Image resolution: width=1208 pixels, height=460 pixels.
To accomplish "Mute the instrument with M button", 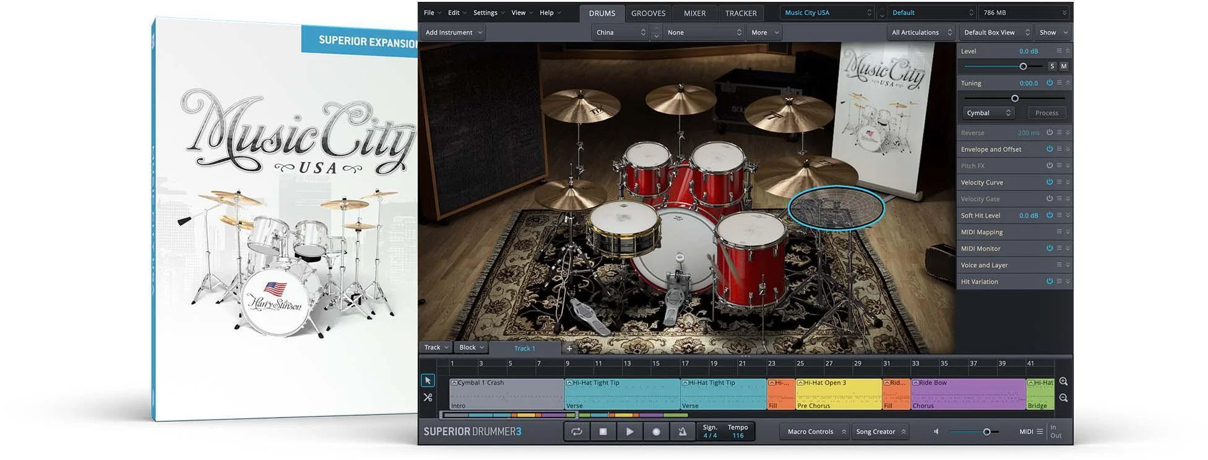I will 1064,66.
